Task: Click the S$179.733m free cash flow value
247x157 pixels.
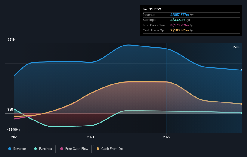Action: click(x=179, y=25)
